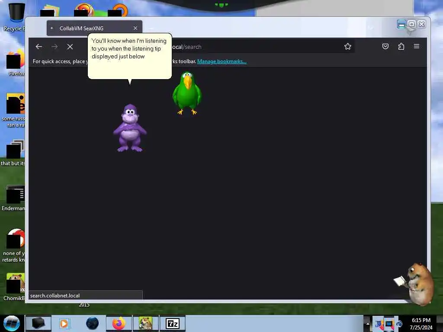Open the dark globe taskbar icon
Image resolution: width=443 pixels, height=332 pixels.
(92, 323)
